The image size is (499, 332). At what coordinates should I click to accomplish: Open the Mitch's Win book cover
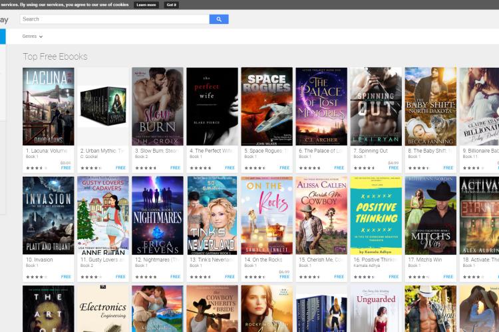point(430,215)
